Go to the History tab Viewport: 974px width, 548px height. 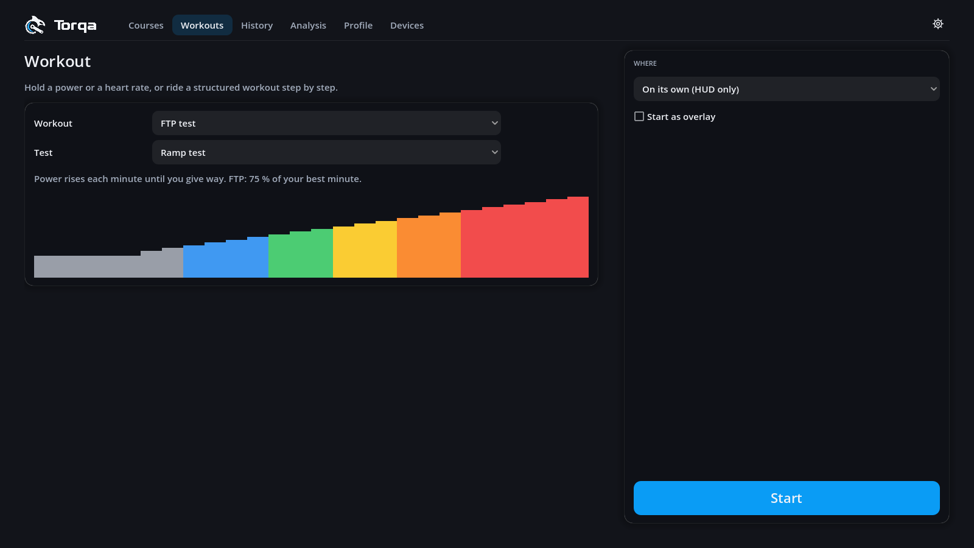pos(257,25)
